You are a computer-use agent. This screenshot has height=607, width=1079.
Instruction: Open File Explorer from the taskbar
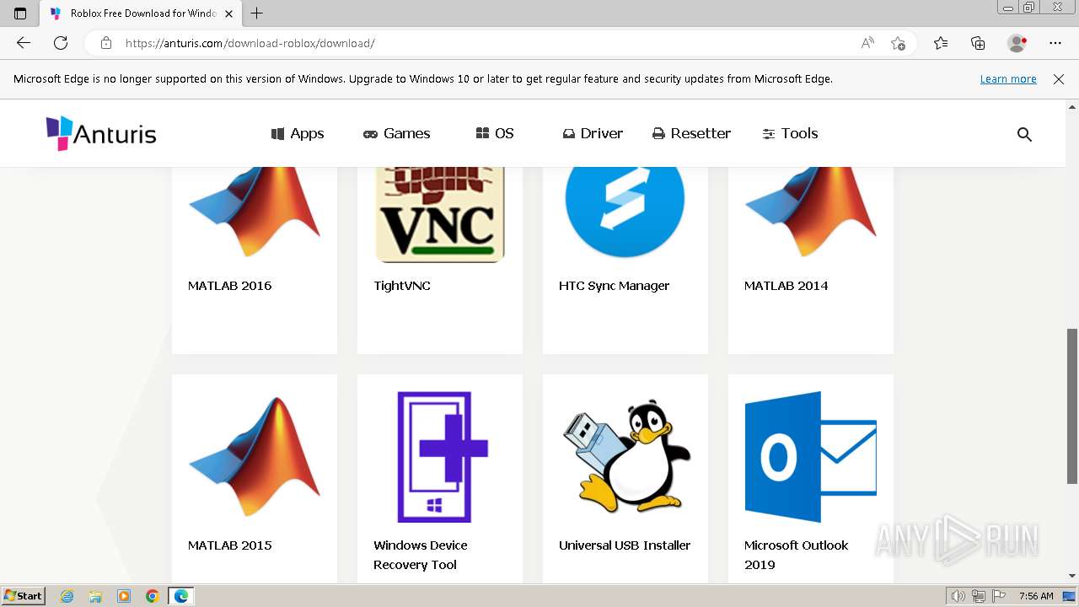pos(95,596)
